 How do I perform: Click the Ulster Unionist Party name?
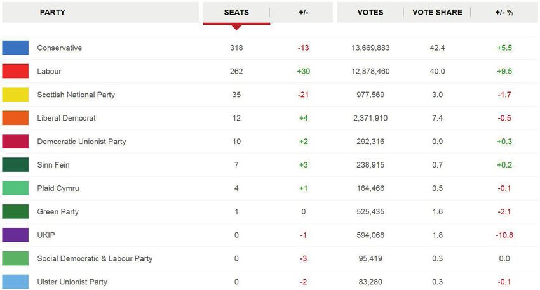pyautogui.click(x=72, y=282)
